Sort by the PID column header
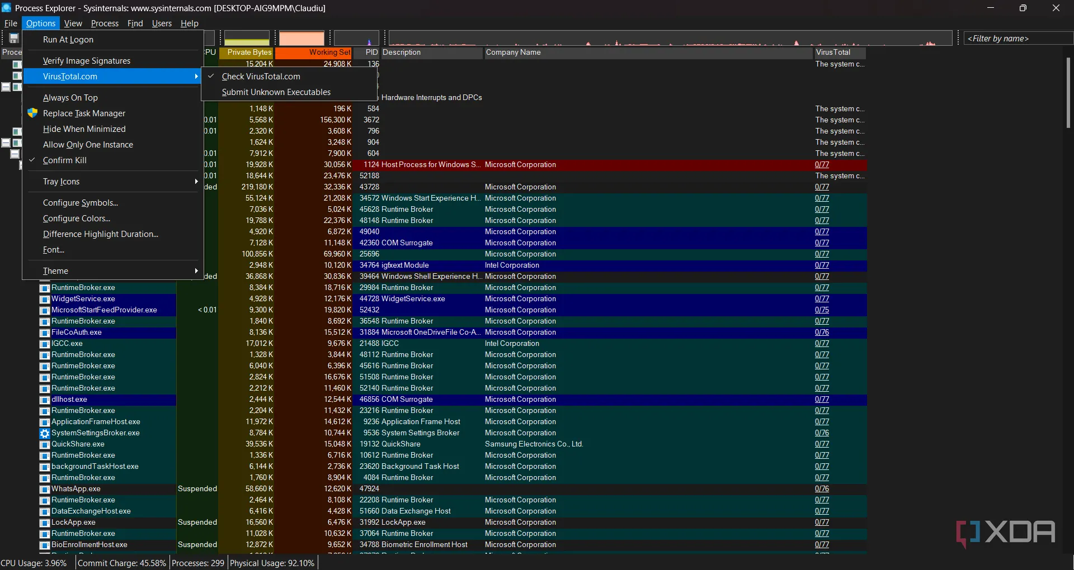This screenshot has height=570, width=1074. [x=366, y=53]
